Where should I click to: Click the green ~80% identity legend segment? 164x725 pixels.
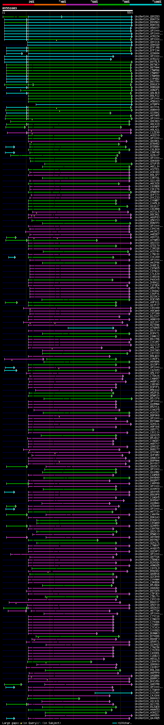tap(114, 5)
